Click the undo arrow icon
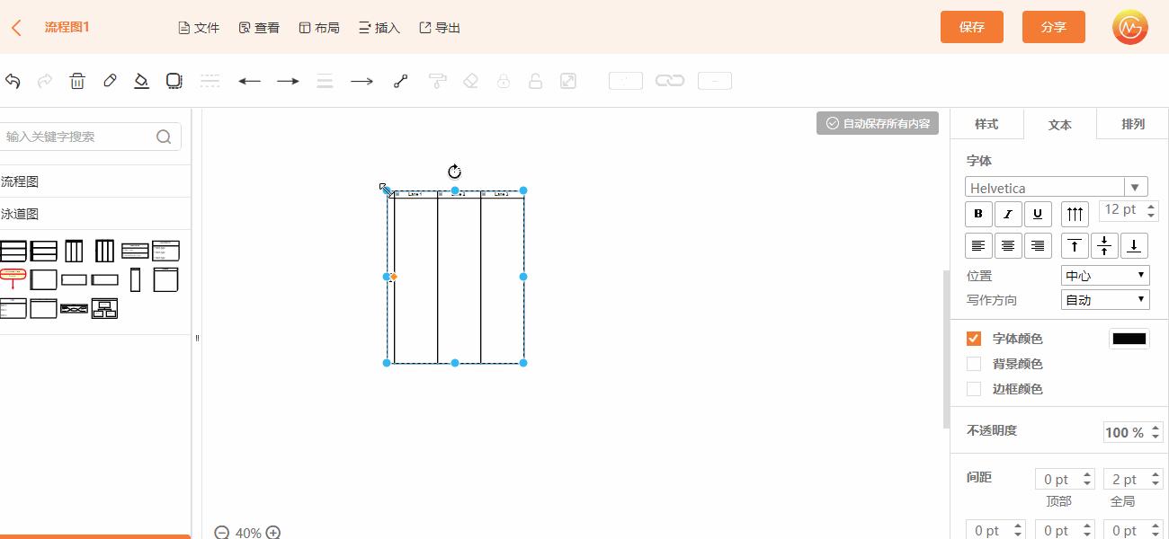The image size is (1169, 539). pyautogui.click(x=13, y=81)
